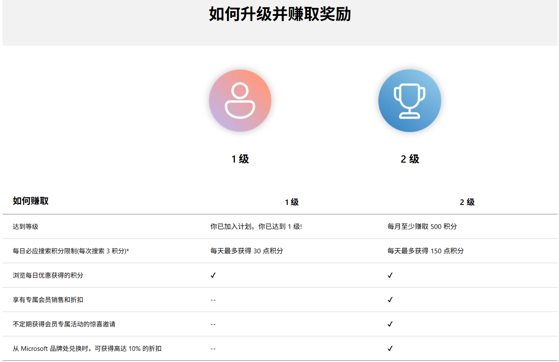Click Level 2 checkmark for Microsoft 10% 折扣 row
The height and width of the screenshot is (362, 559).
coord(390,348)
